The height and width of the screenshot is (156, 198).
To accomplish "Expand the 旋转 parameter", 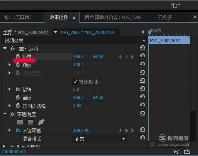I will click(9, 89).
